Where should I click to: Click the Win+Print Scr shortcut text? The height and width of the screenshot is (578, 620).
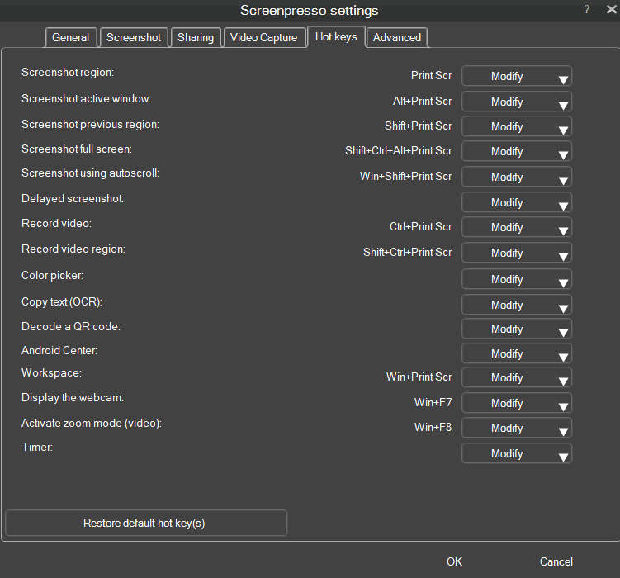coord(419,377)
